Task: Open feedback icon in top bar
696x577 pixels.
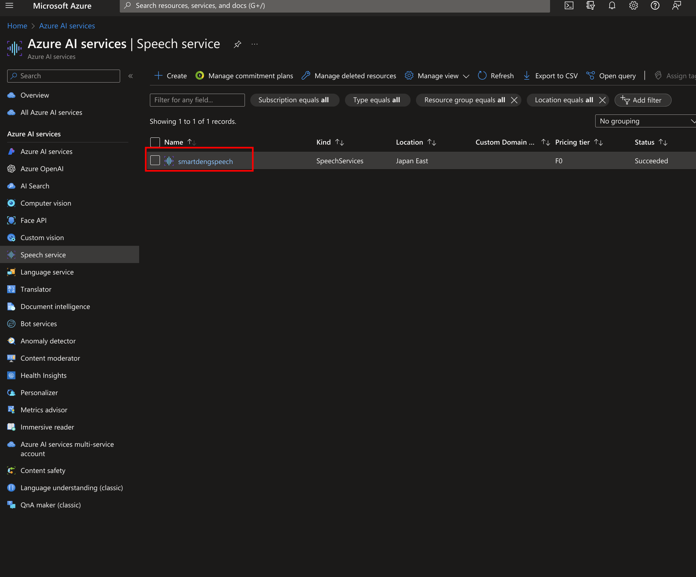Action: click(677, 5)
